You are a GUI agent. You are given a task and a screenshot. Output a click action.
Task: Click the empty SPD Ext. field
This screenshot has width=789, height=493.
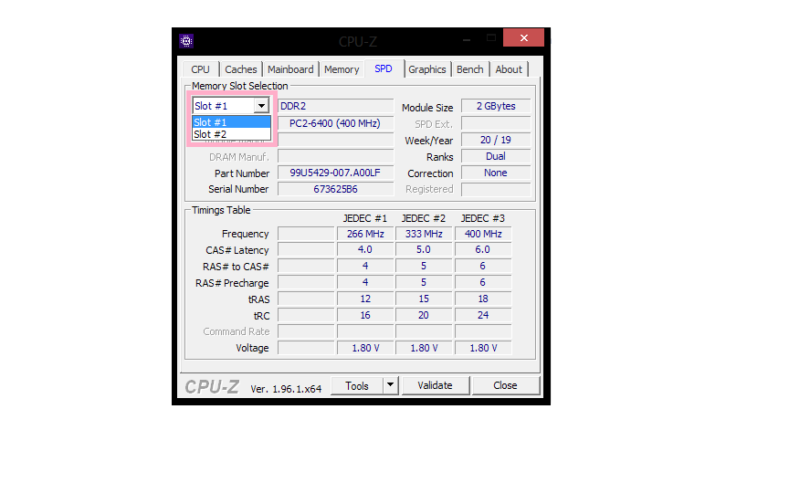(496, 124)
